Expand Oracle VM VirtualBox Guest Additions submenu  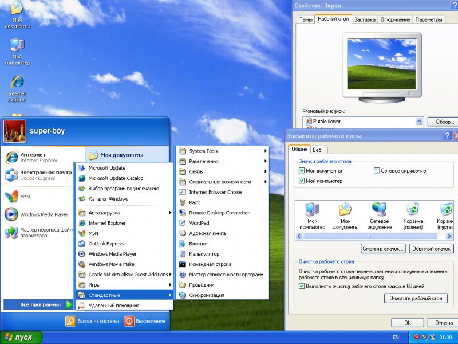pyautogui.click(x=124, y=275)
